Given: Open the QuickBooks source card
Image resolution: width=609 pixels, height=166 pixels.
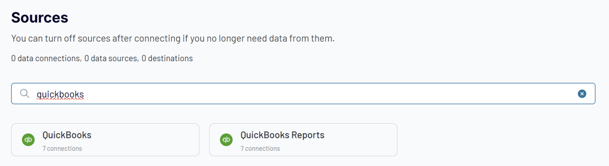Looking at the screenshot, I should 105,140.
